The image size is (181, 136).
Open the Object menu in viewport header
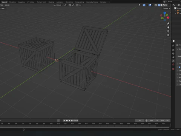coord(7,5)
